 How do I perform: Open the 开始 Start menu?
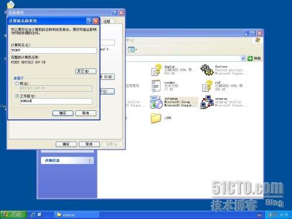(x=13, y=214)
